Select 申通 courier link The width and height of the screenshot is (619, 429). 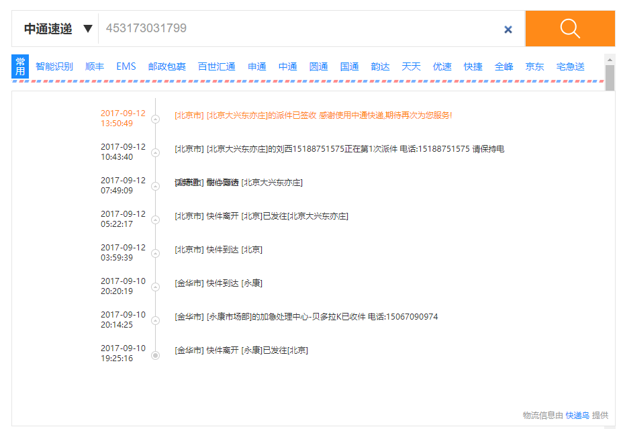tap(257, 66)
